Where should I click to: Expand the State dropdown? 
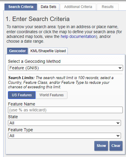point(64,123)
